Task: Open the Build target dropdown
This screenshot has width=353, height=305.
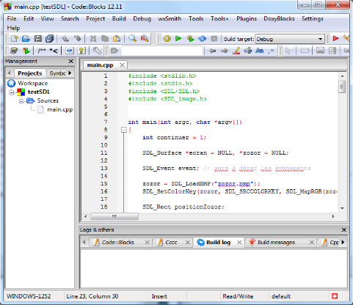Action: 290,39
